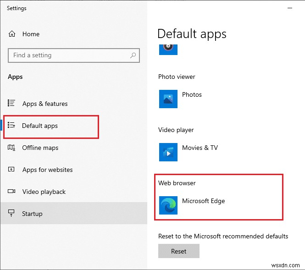Change the Movies & TV video player
305x270 pixels.
[x=200, y=148]
